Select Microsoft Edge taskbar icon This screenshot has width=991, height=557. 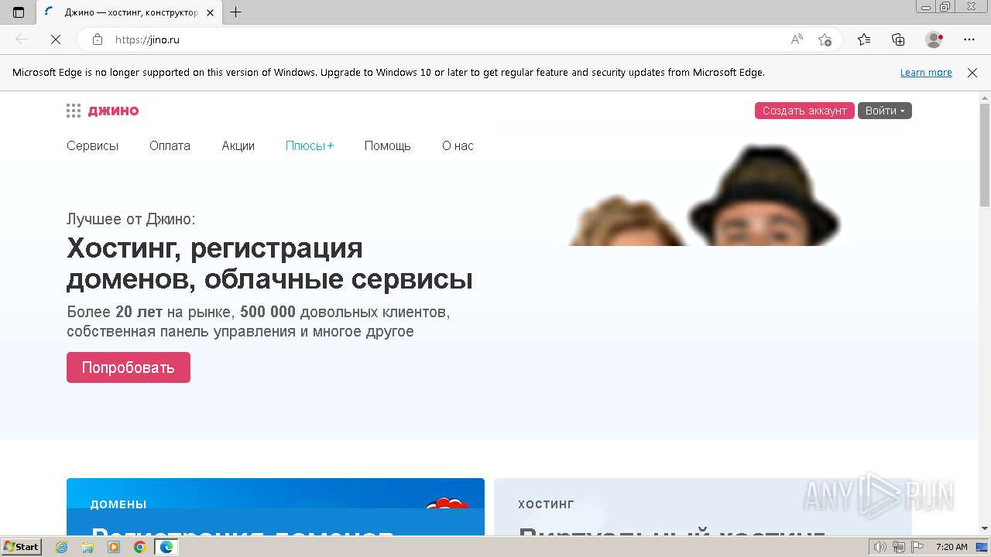[x=166, y=547]
